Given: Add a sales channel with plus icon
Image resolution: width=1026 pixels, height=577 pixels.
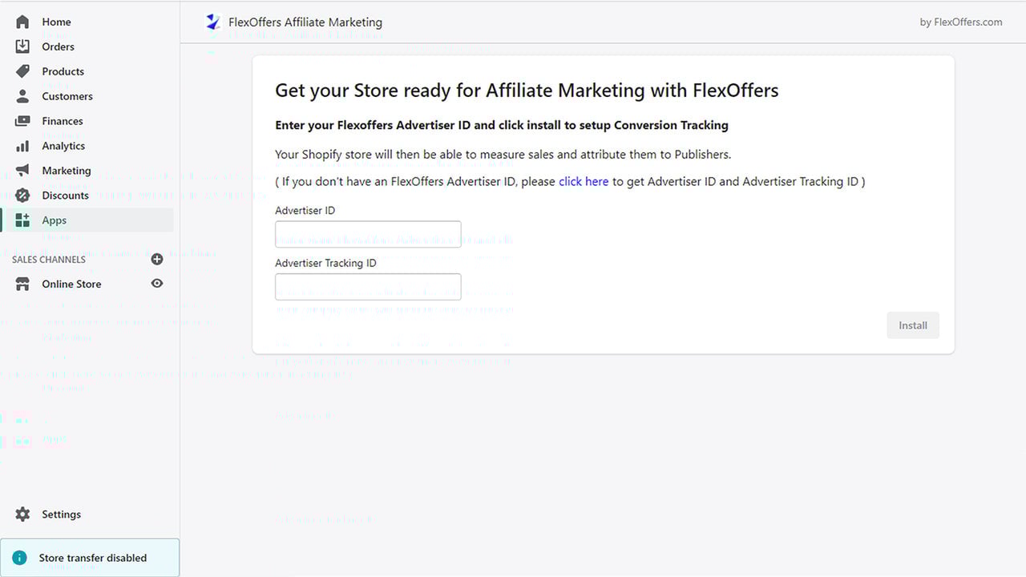Looking at the screenshot, I should (157, 259).
